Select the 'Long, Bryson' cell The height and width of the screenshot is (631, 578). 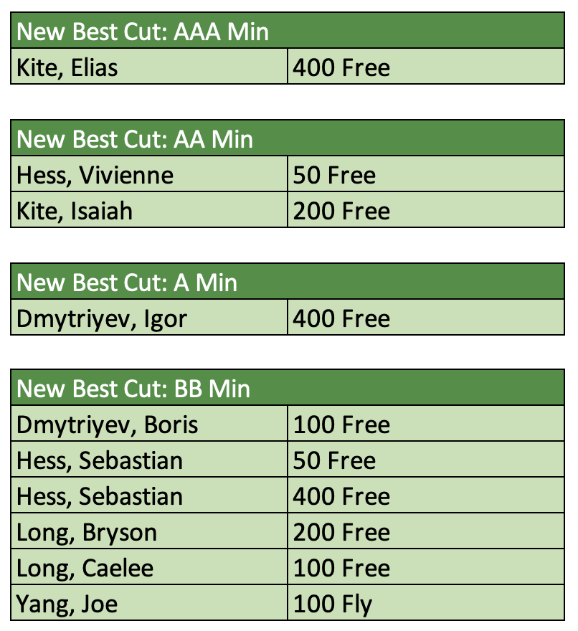[87, 532]
